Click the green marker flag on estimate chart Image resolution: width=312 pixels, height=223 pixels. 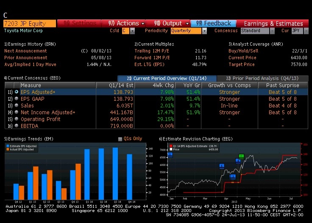241,156
